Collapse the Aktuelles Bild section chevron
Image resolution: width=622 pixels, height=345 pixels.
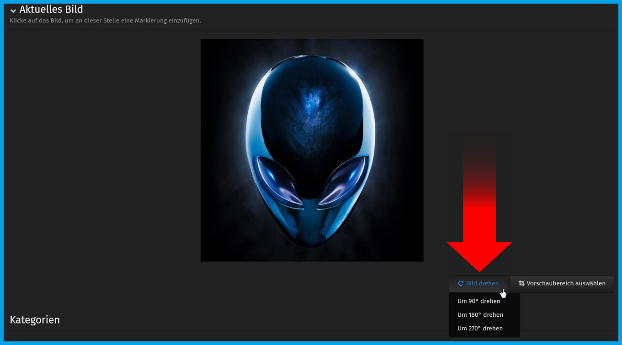pyautogui.click(x=13, y=10)
